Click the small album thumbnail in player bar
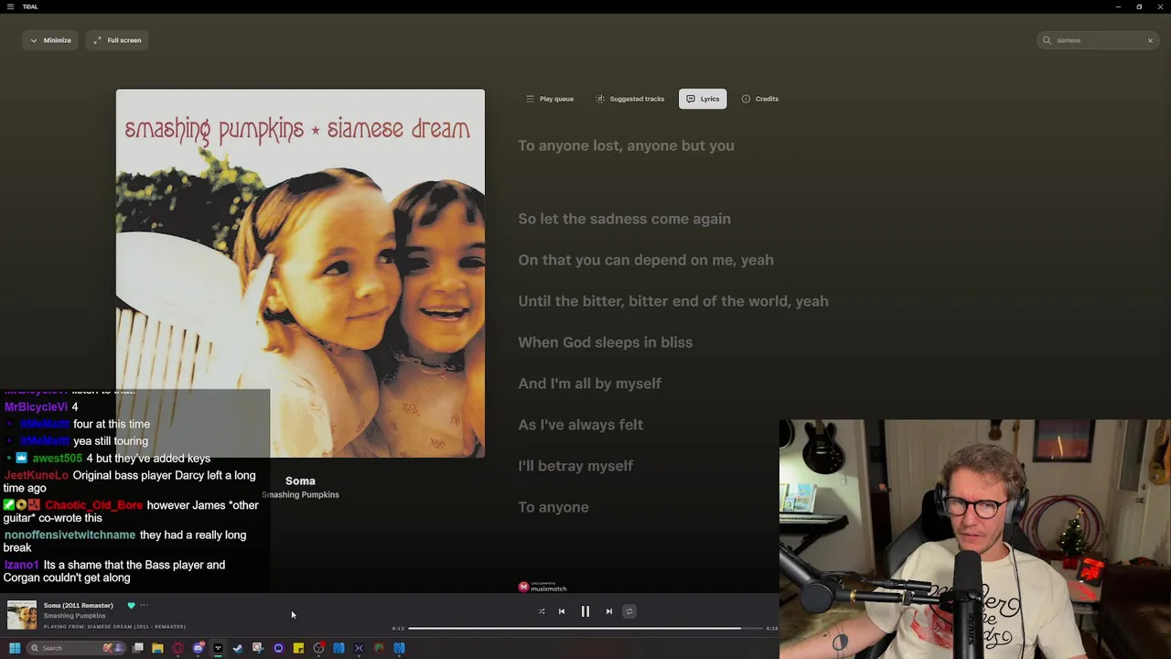Screen dimensions: 1171x659 tap(22, 615)
